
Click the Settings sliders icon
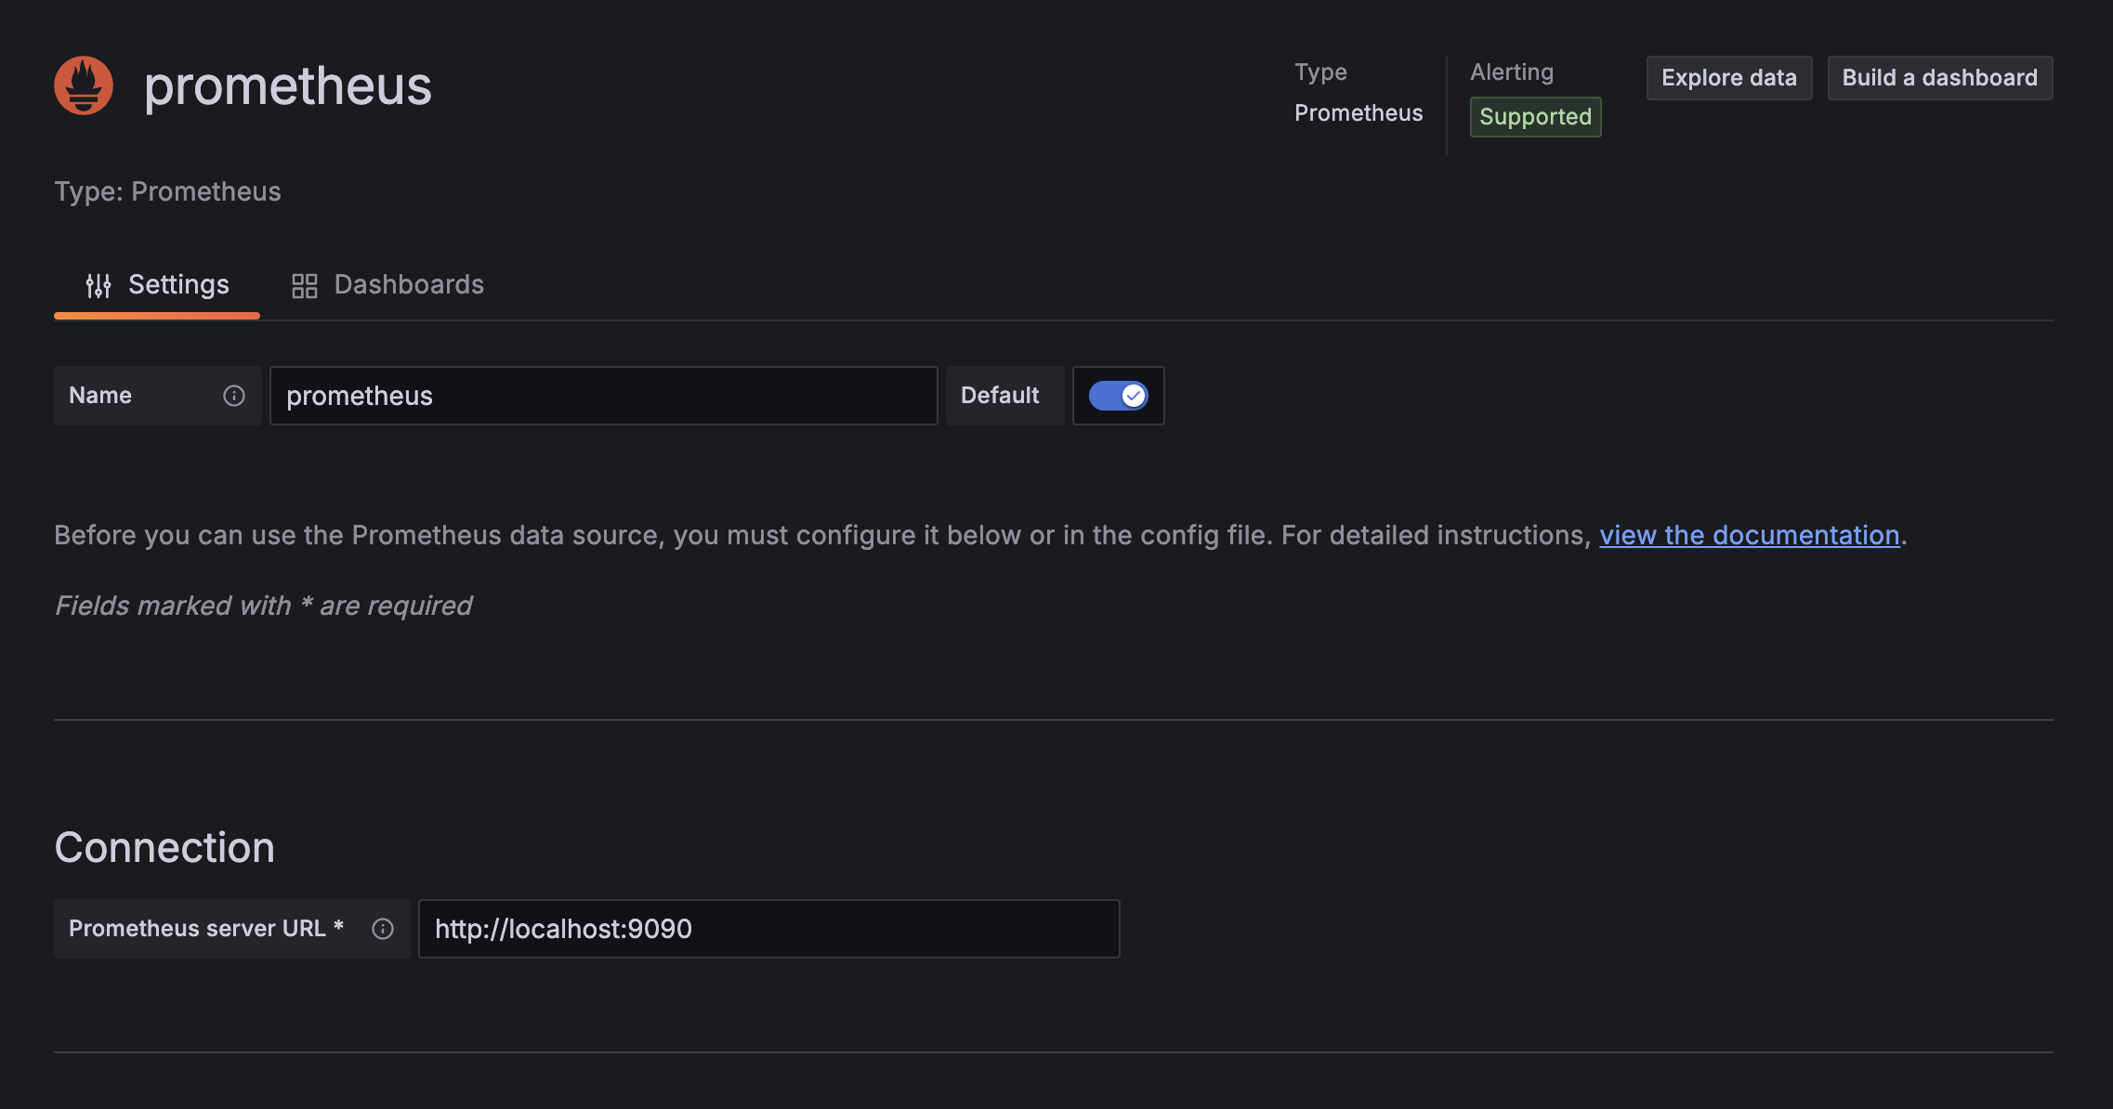point(98,285)
